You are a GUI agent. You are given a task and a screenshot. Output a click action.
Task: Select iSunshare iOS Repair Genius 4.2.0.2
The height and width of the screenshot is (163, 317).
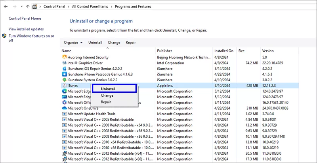coord(95,69)
